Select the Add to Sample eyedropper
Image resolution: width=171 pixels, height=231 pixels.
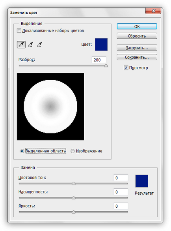coord(31,45)
